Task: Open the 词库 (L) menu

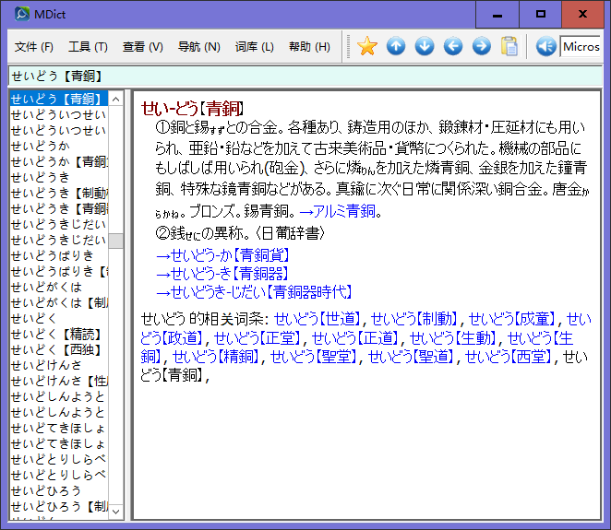Action: 255,47
